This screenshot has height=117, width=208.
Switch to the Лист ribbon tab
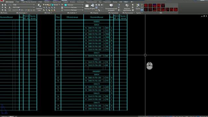click(126, 2)
